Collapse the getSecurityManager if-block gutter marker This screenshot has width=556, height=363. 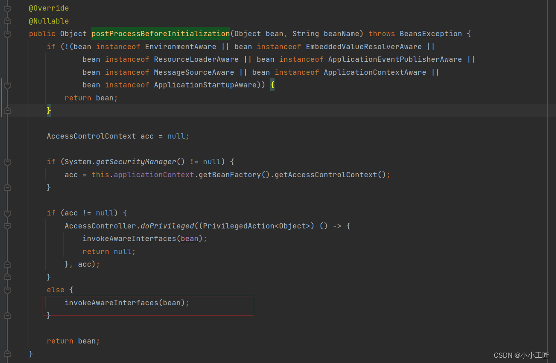click(7, 162)
